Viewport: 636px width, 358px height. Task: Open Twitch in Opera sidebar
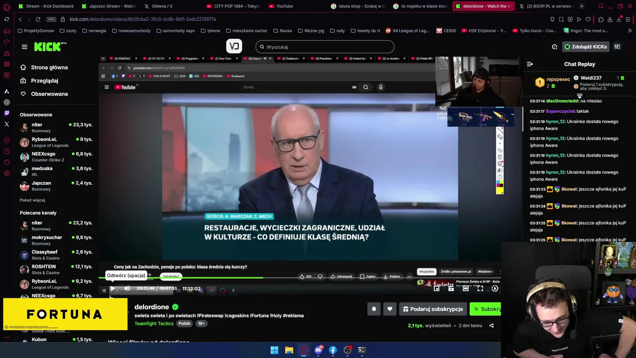coord(6,113)
